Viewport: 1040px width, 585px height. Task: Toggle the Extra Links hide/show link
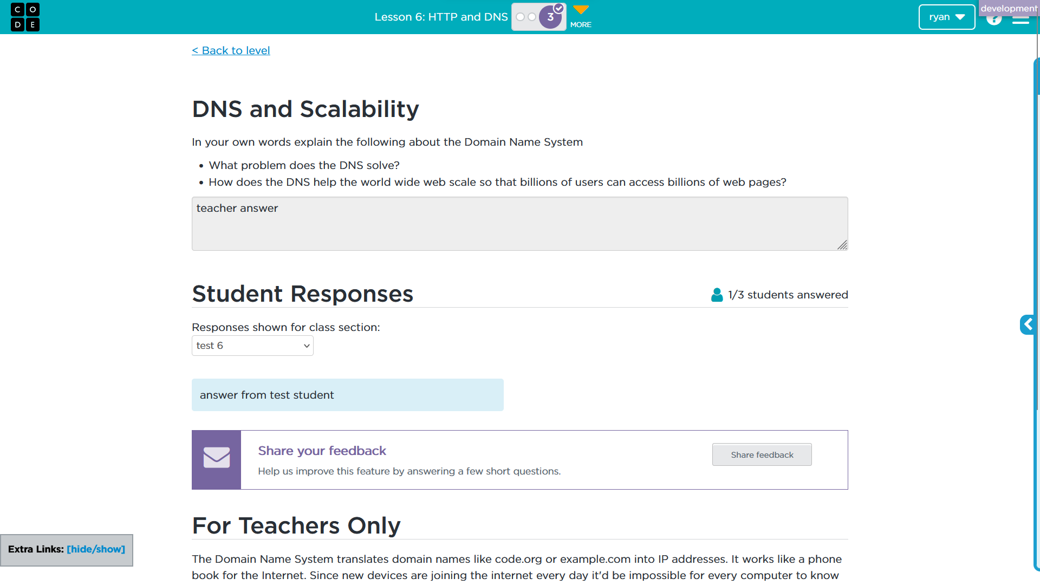(x=96, y=549)
